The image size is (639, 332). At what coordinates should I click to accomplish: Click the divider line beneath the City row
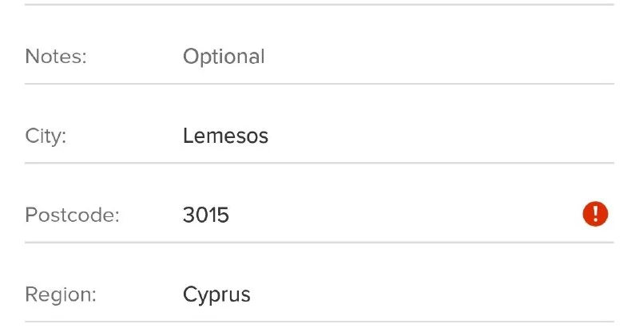pyautogui.click(x=319, y=163)
